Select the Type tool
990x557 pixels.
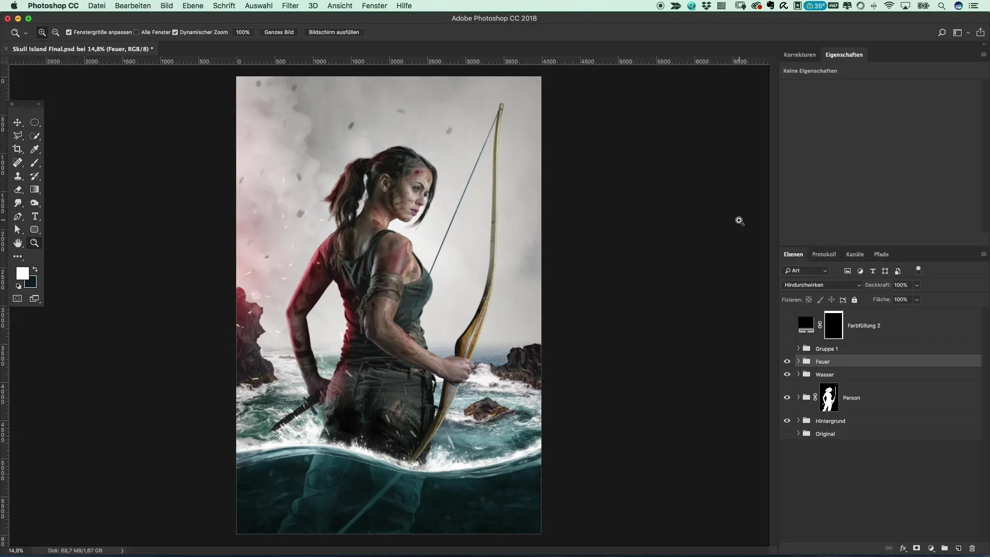pyautogui.click(x=35, y=216)
